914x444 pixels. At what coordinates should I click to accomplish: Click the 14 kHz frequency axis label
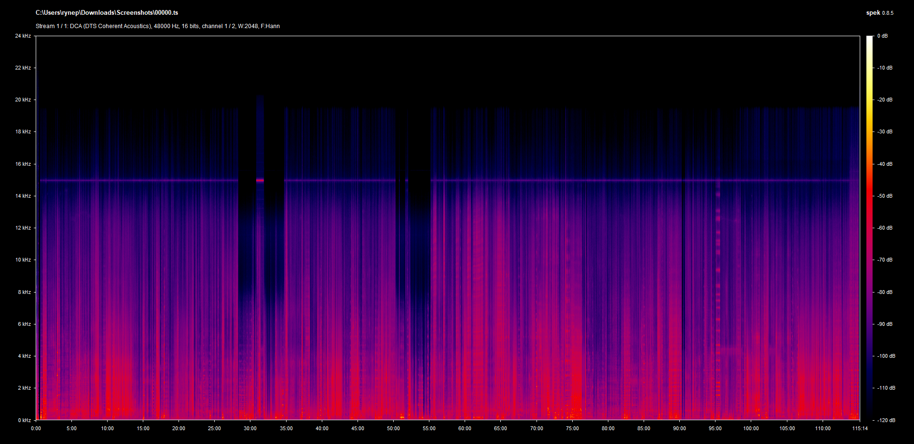[23, 196]
